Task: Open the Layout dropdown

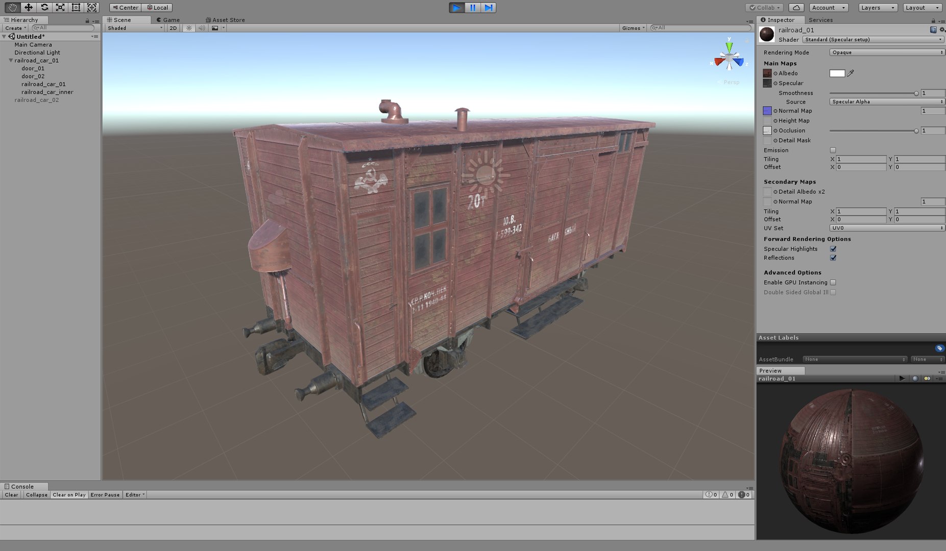Action: (922, 8)
